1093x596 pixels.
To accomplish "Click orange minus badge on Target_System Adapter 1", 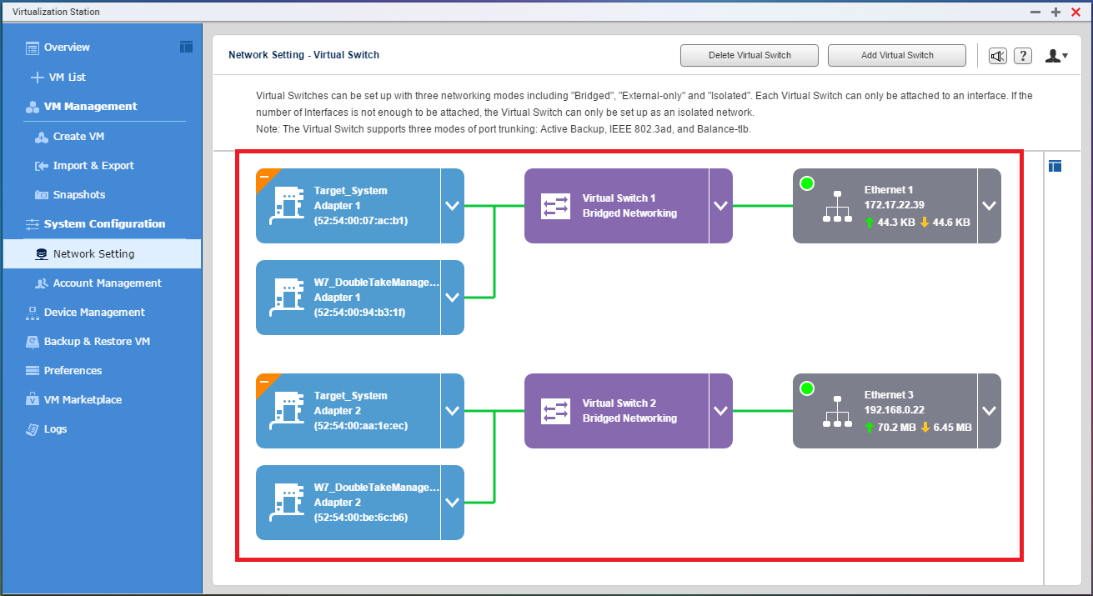I will tap(264, 178).
